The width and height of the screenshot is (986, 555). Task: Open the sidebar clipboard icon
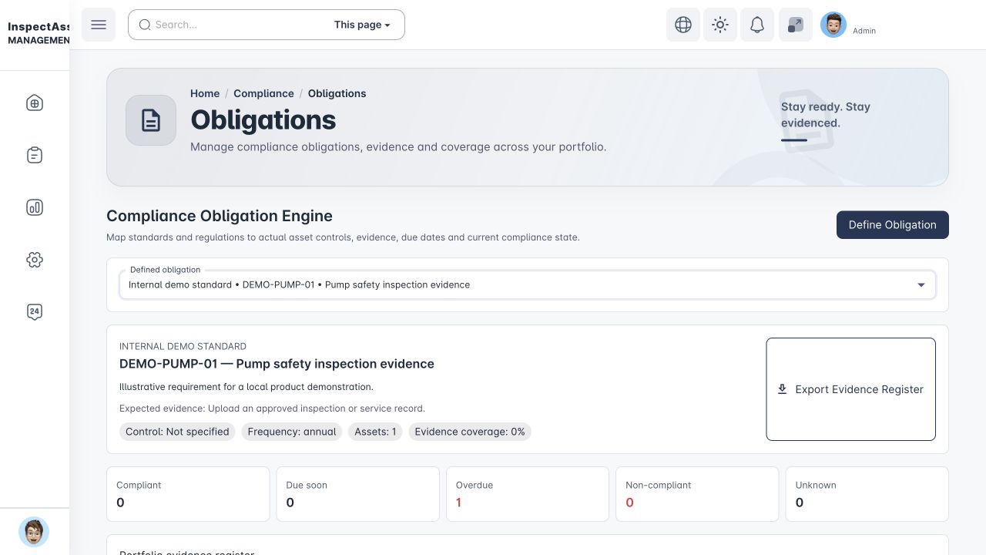click(35, 155)
